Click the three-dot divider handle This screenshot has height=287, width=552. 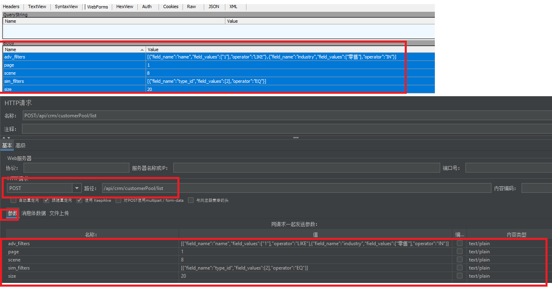click(x=296, y=138)
